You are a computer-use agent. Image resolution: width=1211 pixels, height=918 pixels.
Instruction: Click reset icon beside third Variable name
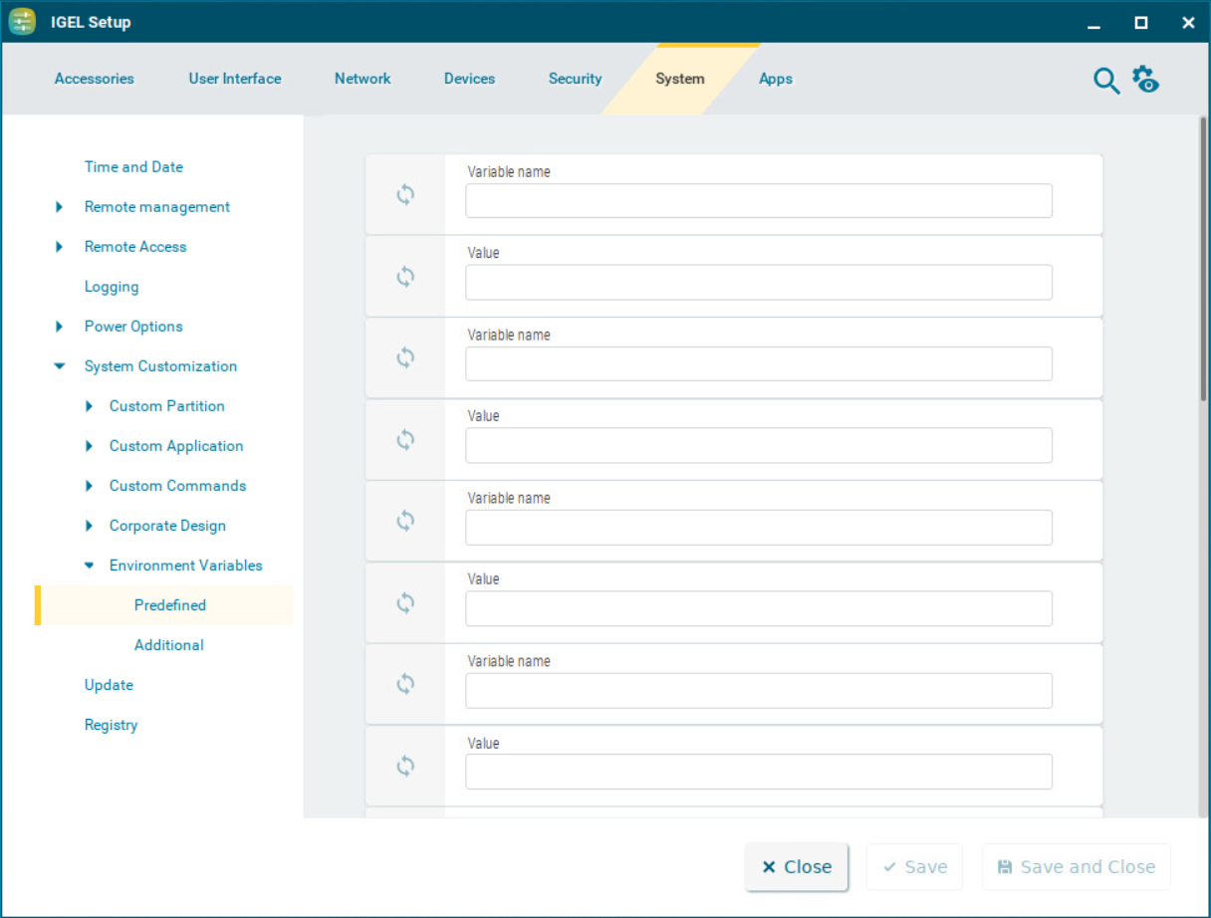405,521
